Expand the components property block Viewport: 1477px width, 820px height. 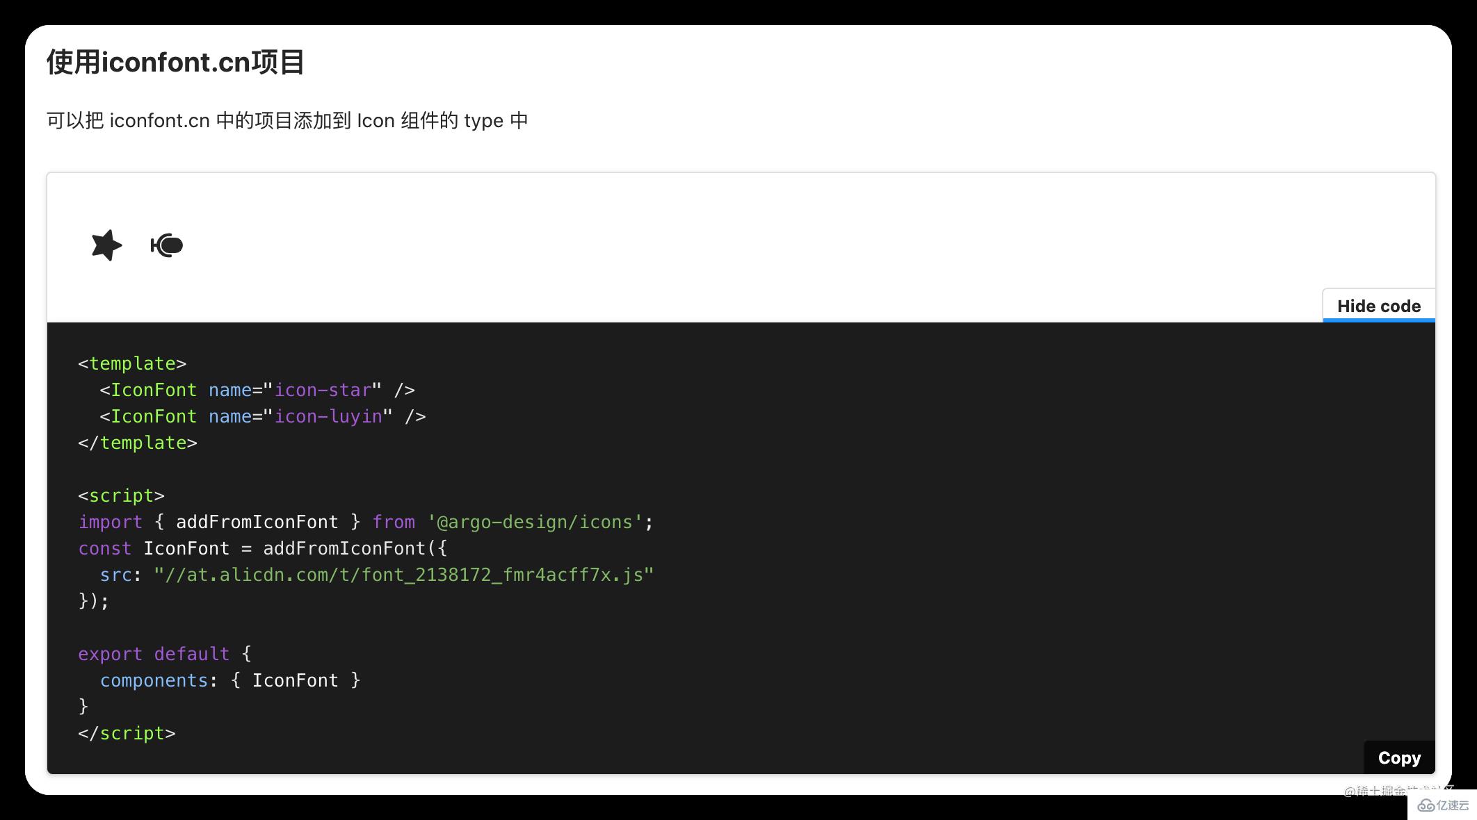[225, 680]
